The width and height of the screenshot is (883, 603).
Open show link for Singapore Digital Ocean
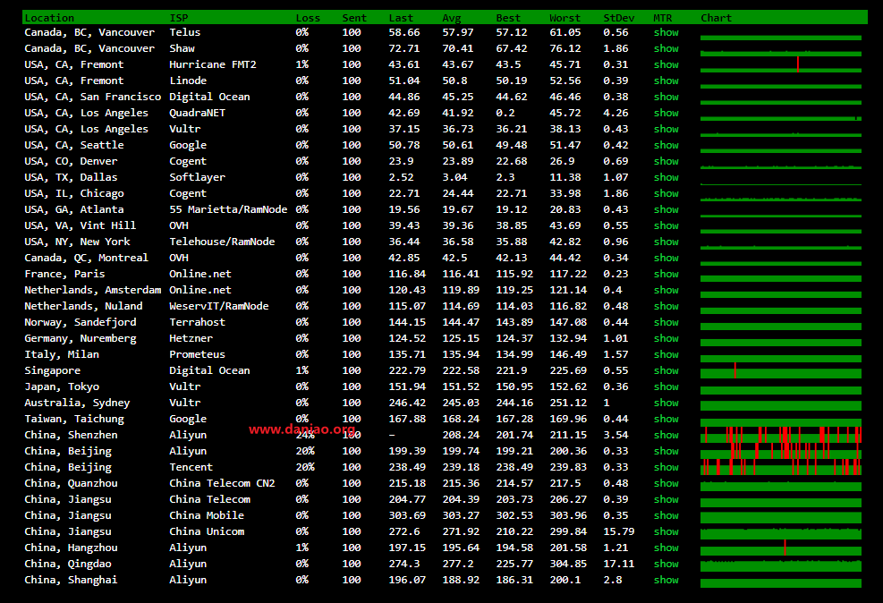(666, 370)
